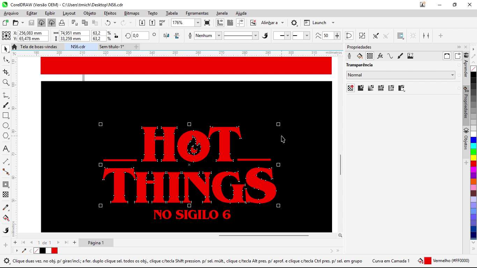
Task: Open the Launch dropdown arrow
Action: coord(333,23)
